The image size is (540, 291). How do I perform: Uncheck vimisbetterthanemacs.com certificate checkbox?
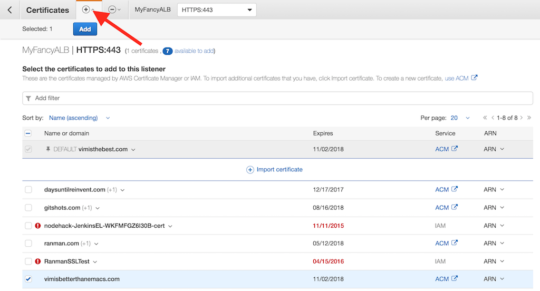click(x=28, y=279)
